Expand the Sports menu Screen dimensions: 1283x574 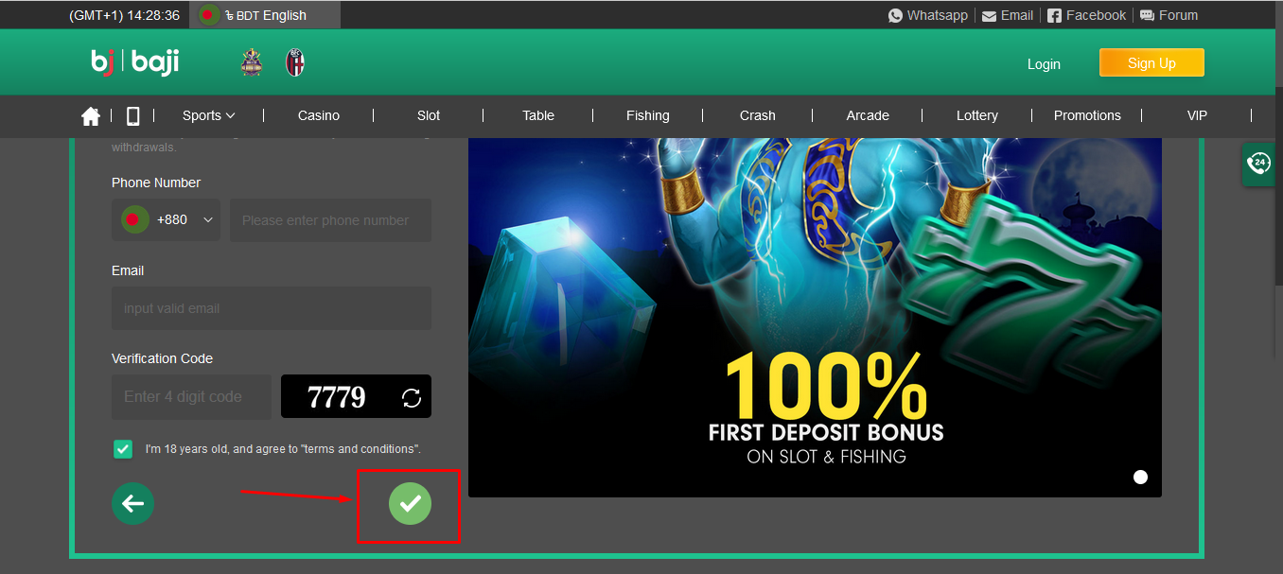(x=208, y=115)
